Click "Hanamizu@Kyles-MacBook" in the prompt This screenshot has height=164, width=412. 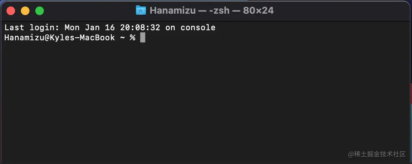59,37
